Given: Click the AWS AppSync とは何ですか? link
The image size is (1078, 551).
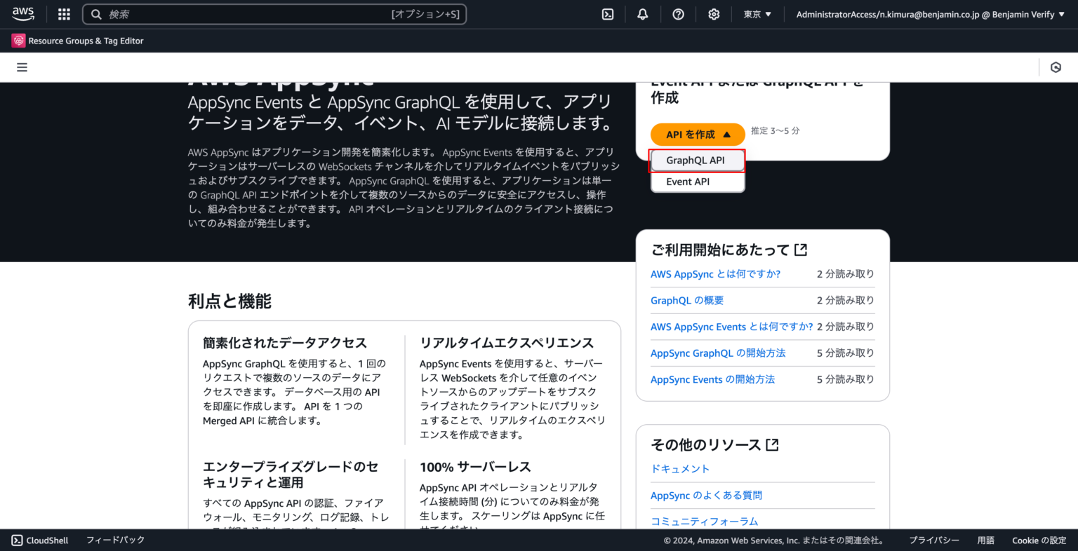Looking at the screenshot, I should (715, 274).
